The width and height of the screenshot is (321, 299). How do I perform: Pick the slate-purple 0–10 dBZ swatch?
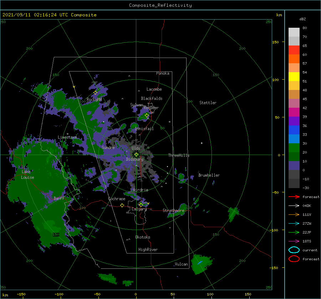click(x=294, y=166)
